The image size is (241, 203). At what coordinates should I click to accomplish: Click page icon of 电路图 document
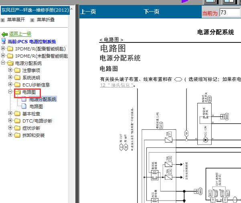pos(24,106)
